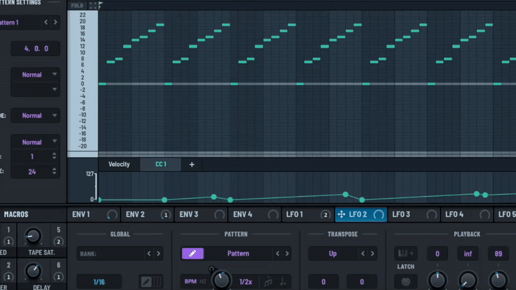Viewport: 516px width, 290px height.
Task: Select the dotted note icon
Action: [284, 282]
